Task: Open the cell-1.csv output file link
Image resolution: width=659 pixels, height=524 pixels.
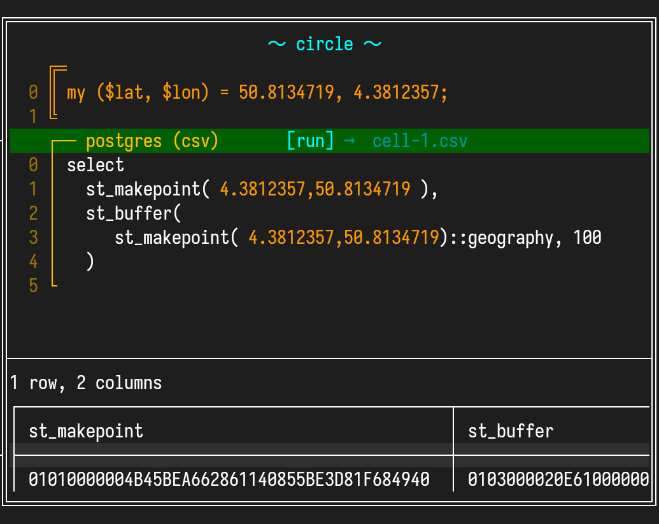Action: (420, 141)
